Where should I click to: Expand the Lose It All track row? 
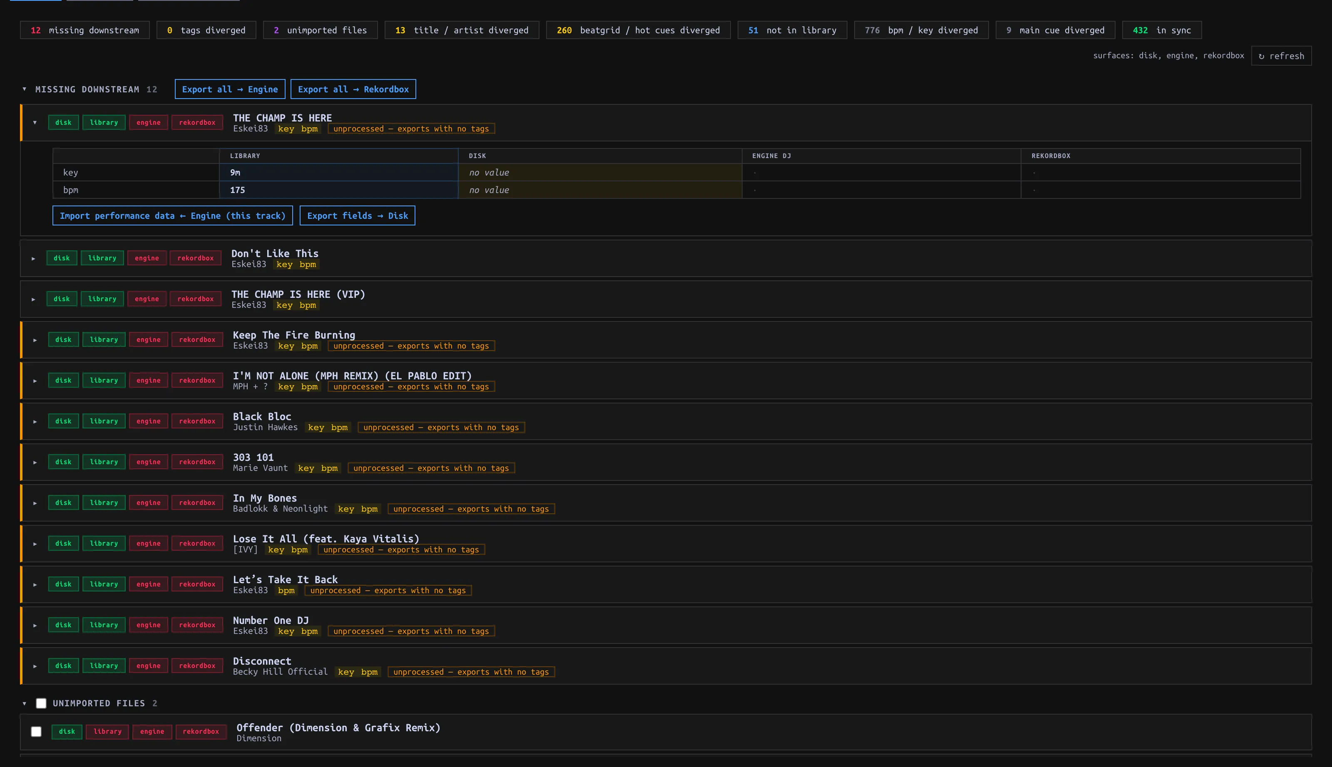tap(35, 544)
